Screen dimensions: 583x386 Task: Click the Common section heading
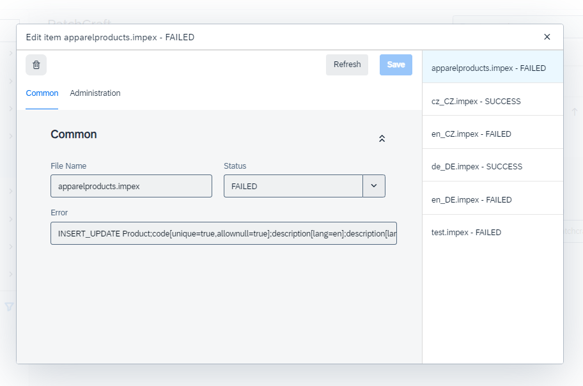click(x=74, y=134)
